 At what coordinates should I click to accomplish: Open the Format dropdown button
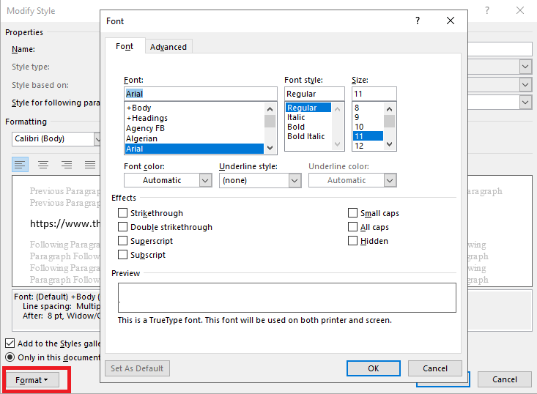coord(32,380)
